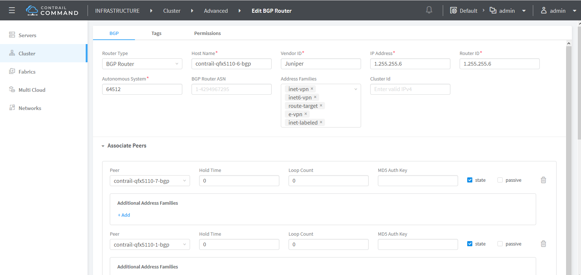Click + Add under Additional Address Families
The image size is (581, 275).
click(124, 215)
